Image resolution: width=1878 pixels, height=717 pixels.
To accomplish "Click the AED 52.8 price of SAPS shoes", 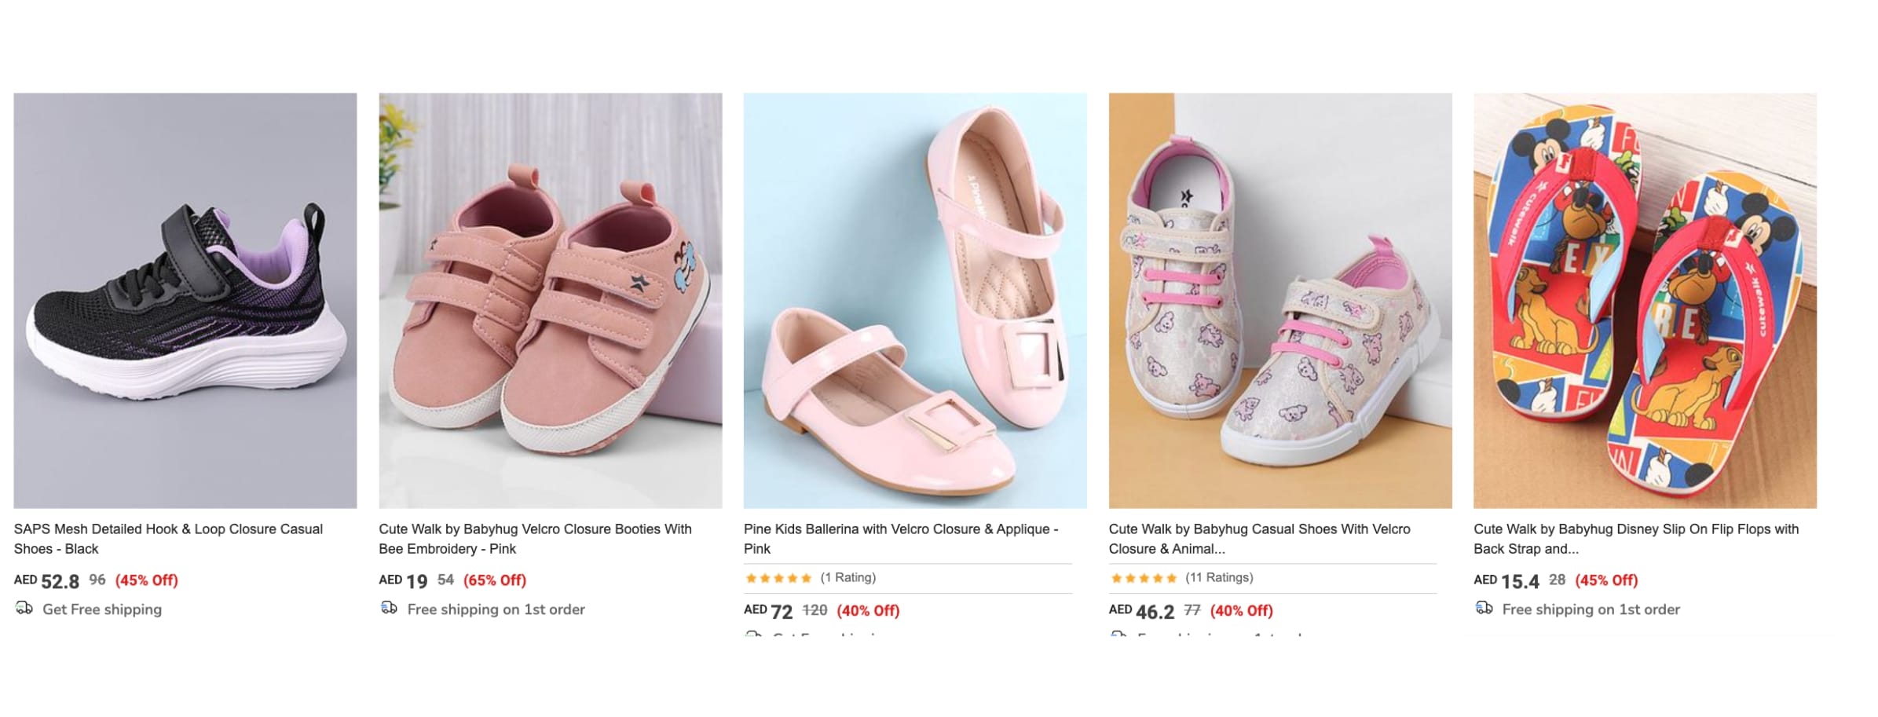I will pyautogui.click(x=48, y=581).
